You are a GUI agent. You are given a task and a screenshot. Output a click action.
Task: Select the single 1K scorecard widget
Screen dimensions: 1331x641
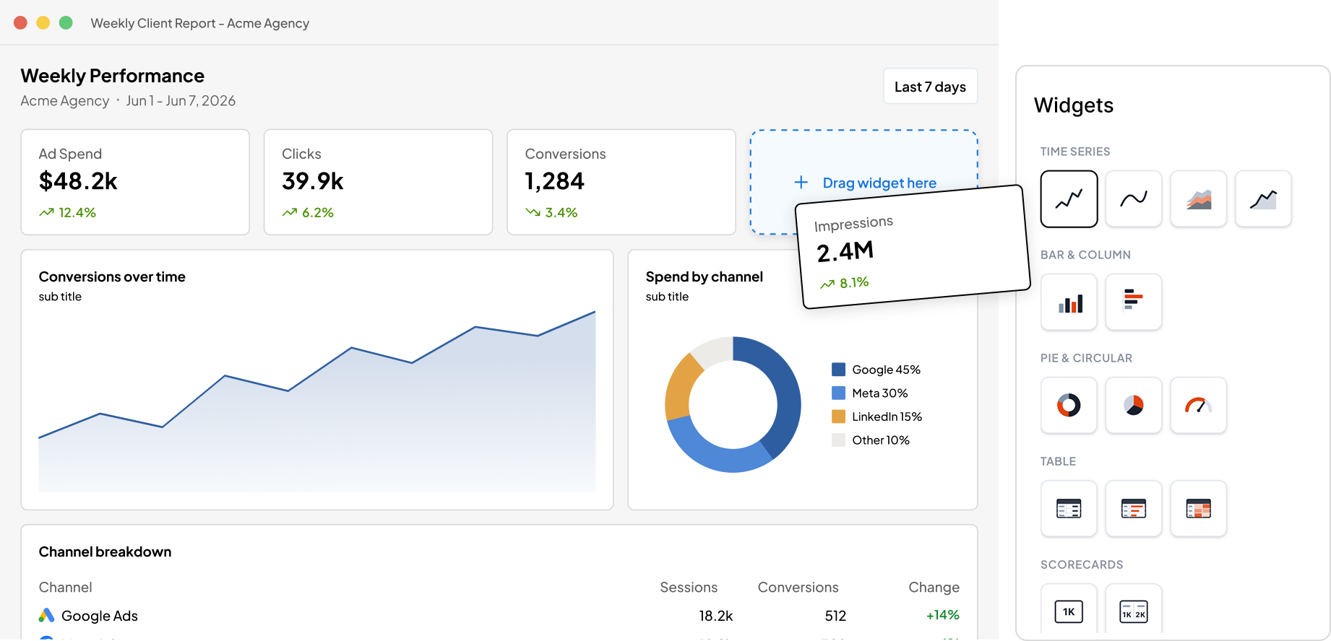tap(1069, 610)
